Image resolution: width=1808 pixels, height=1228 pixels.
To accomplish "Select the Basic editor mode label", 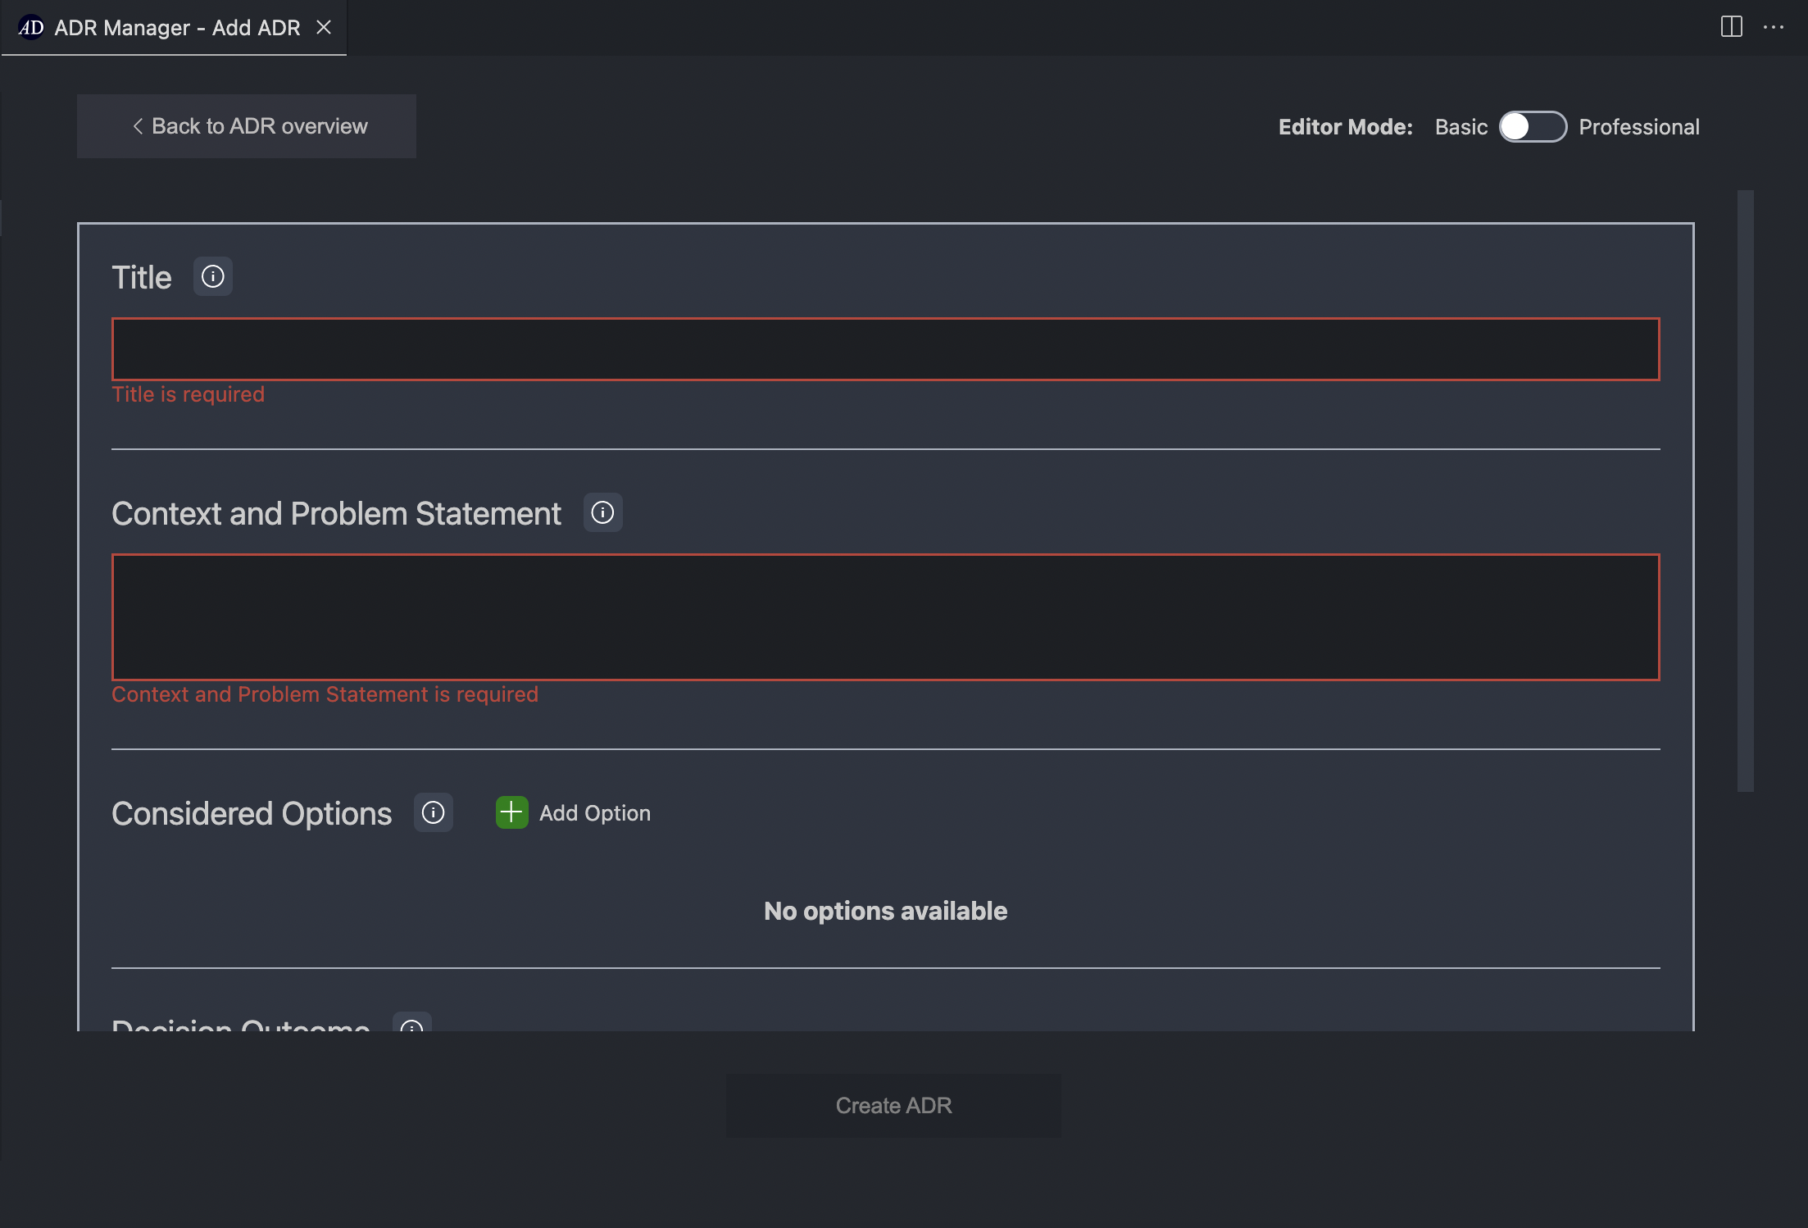I will [x=1460, y=127].
